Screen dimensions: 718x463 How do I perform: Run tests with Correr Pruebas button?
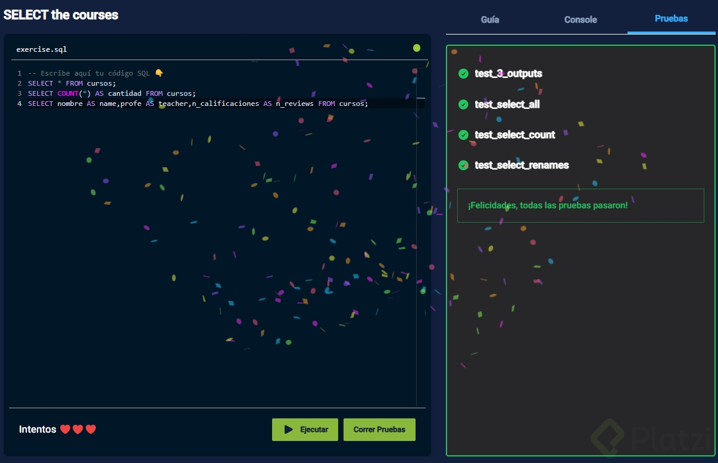tap(379, 430)
